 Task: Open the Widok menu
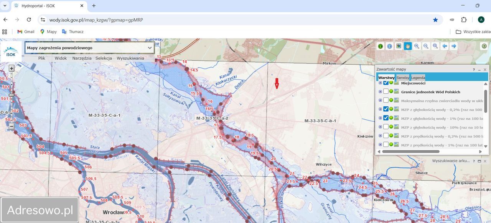[61, 58]
